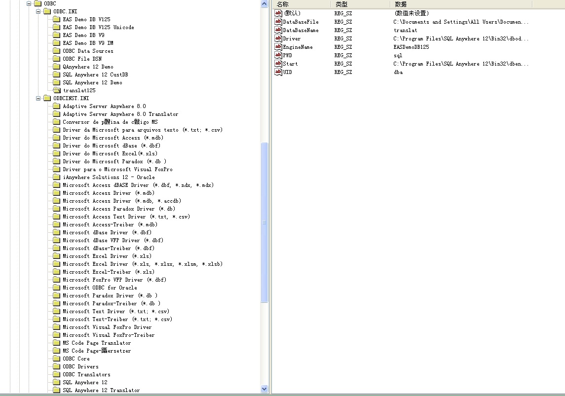Click the DataBaseName data translat
Viewport: 565px width, 396px height.
[406, 30]
